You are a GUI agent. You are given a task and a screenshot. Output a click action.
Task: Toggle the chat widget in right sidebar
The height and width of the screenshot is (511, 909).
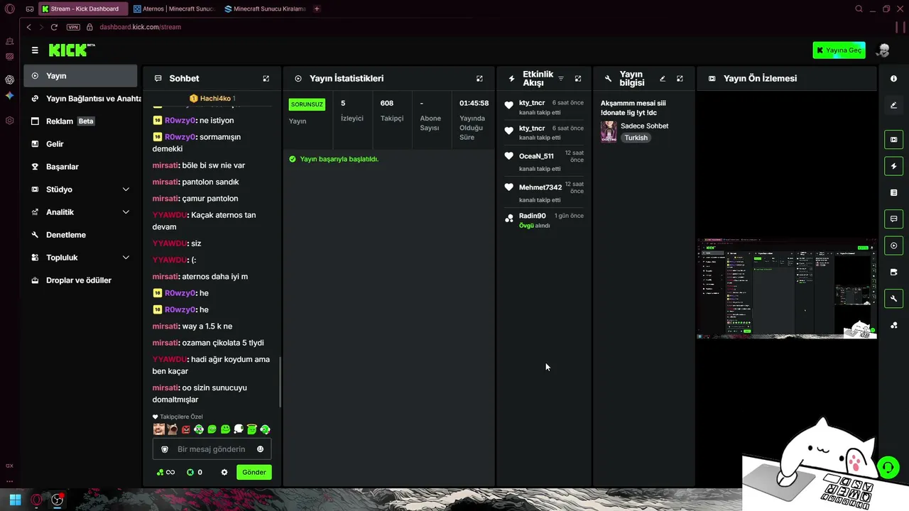893,219
